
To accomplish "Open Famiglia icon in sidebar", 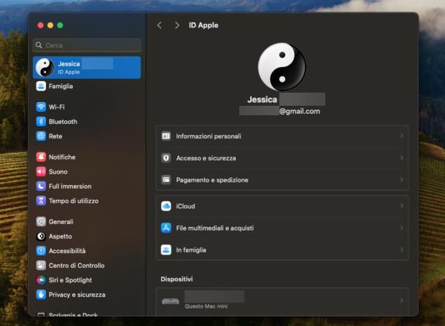I will (41, 86).
